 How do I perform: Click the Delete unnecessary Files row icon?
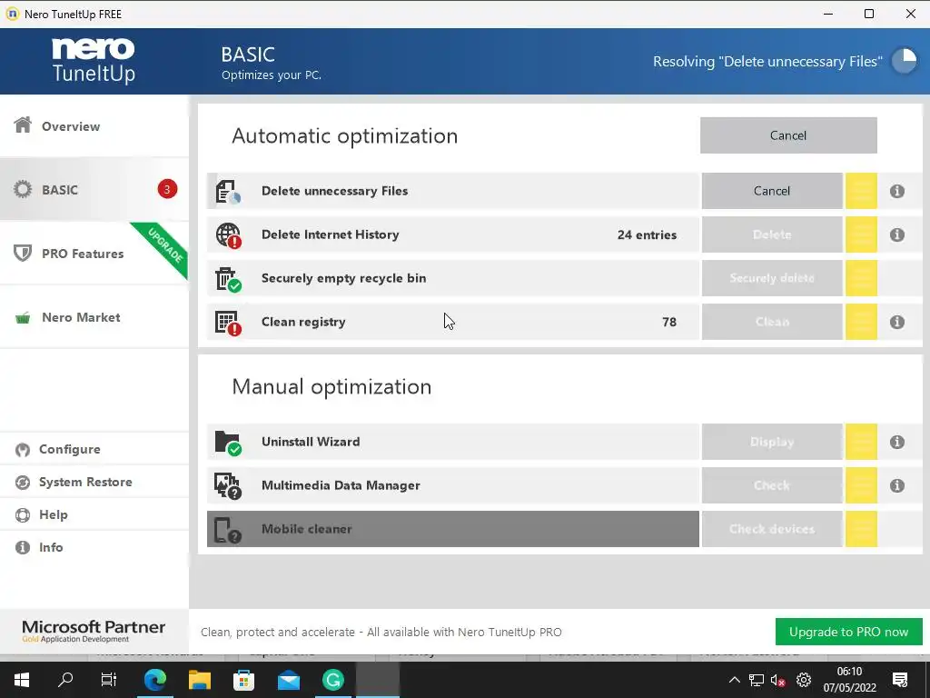pyautogui.click(x=228, y=191)
